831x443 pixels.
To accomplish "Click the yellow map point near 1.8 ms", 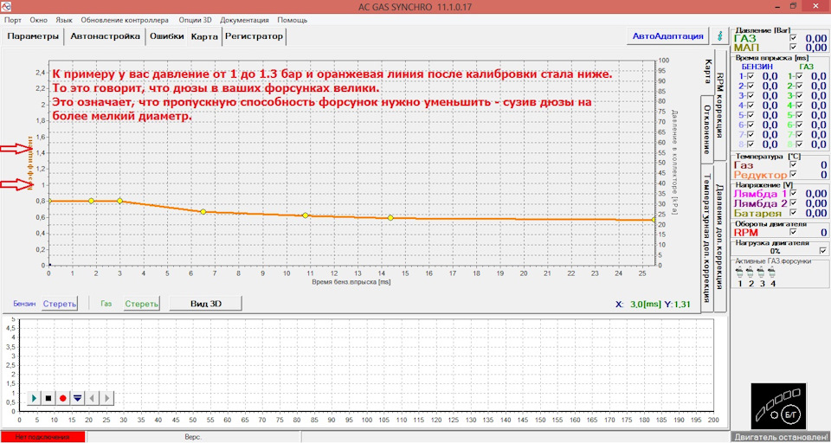I will point(91,201).
